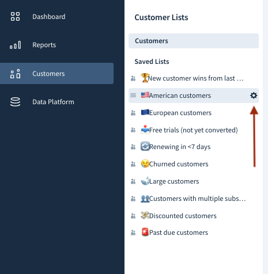The image size is (268, 274).
Task: Click the Customers sidebar icon
Action: pyautogui.click(x=15, y=74)
